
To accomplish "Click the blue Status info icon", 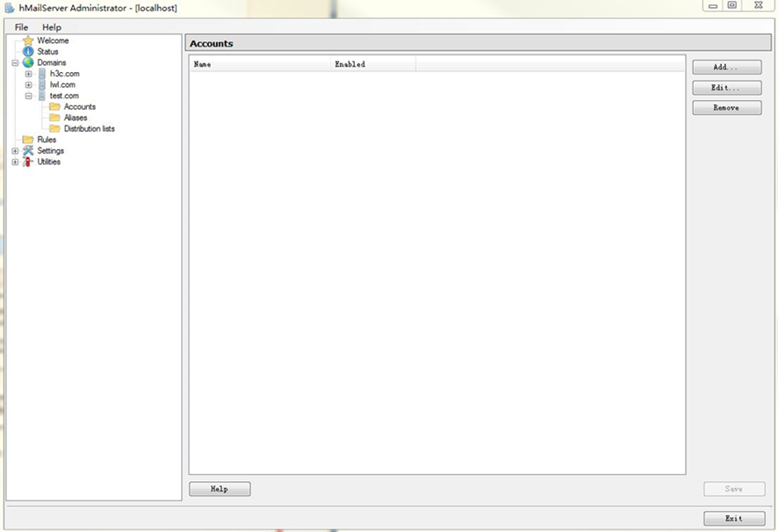I will click(28, 52).
